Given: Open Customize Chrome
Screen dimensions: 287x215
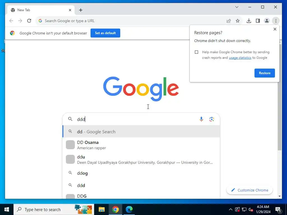Looking at the screenshot, I should tap(249, 190).
